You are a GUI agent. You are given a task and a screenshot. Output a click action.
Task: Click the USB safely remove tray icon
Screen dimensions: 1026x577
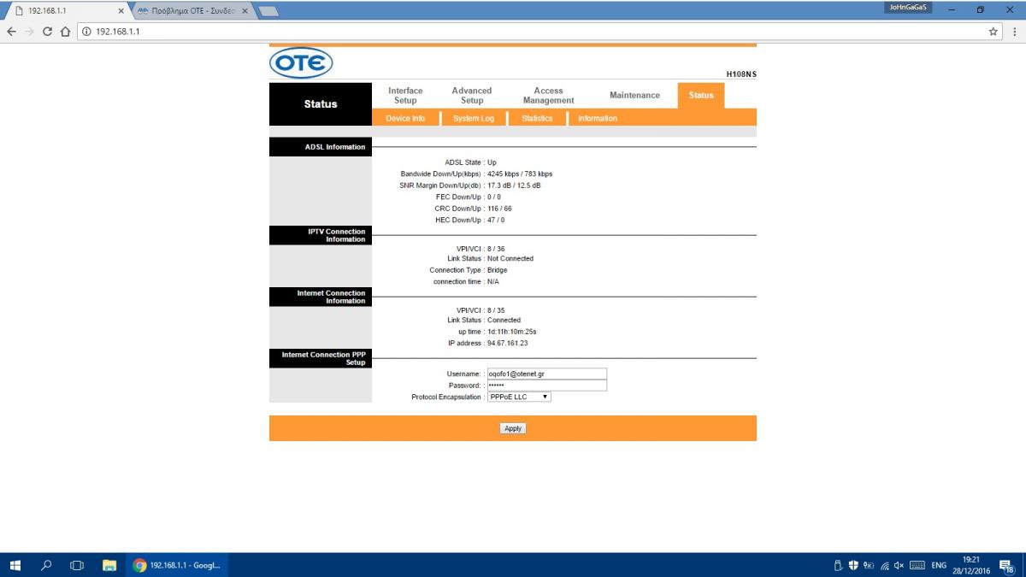coord(838,565)
